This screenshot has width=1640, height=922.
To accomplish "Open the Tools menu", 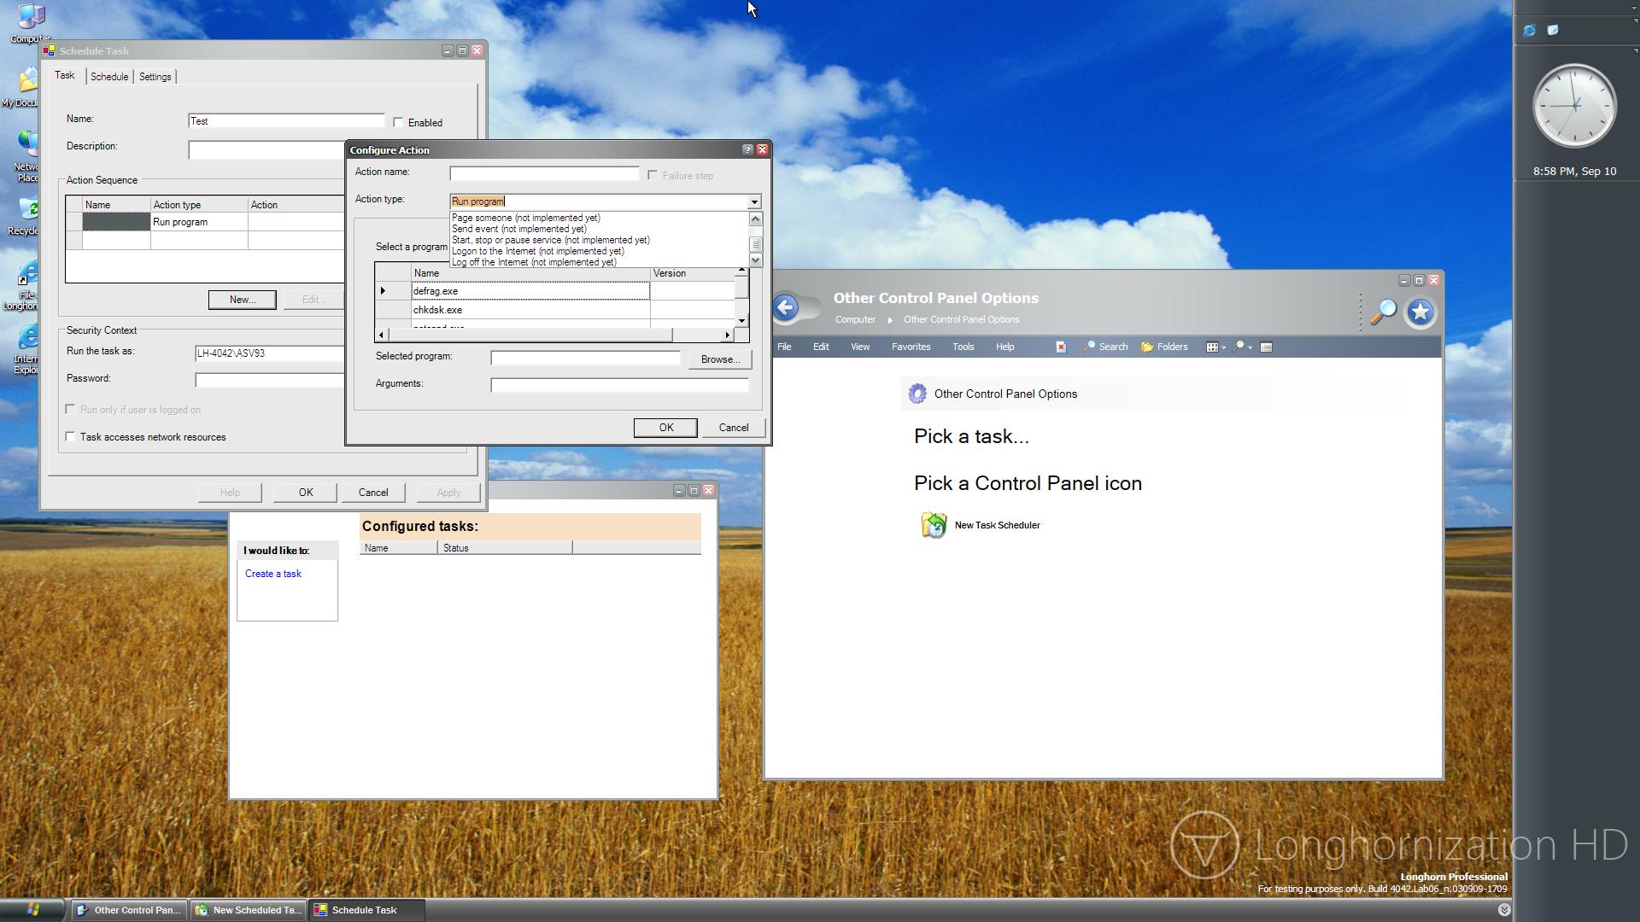I will tap(963, 347).
